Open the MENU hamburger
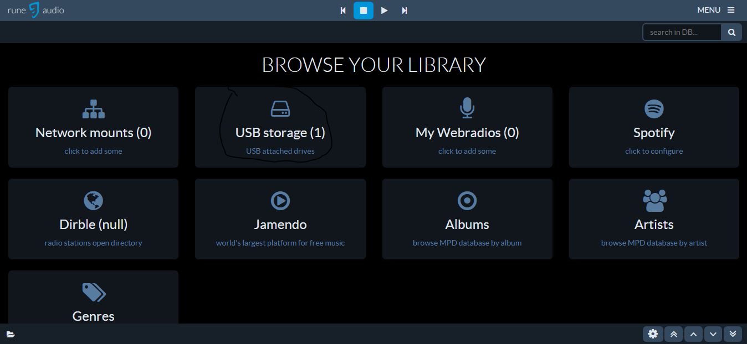 [x=716, y=10]
